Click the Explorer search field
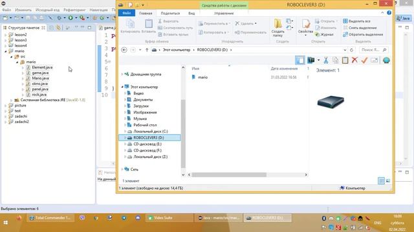This screenshot has height=232, width=414. point(373,50)
